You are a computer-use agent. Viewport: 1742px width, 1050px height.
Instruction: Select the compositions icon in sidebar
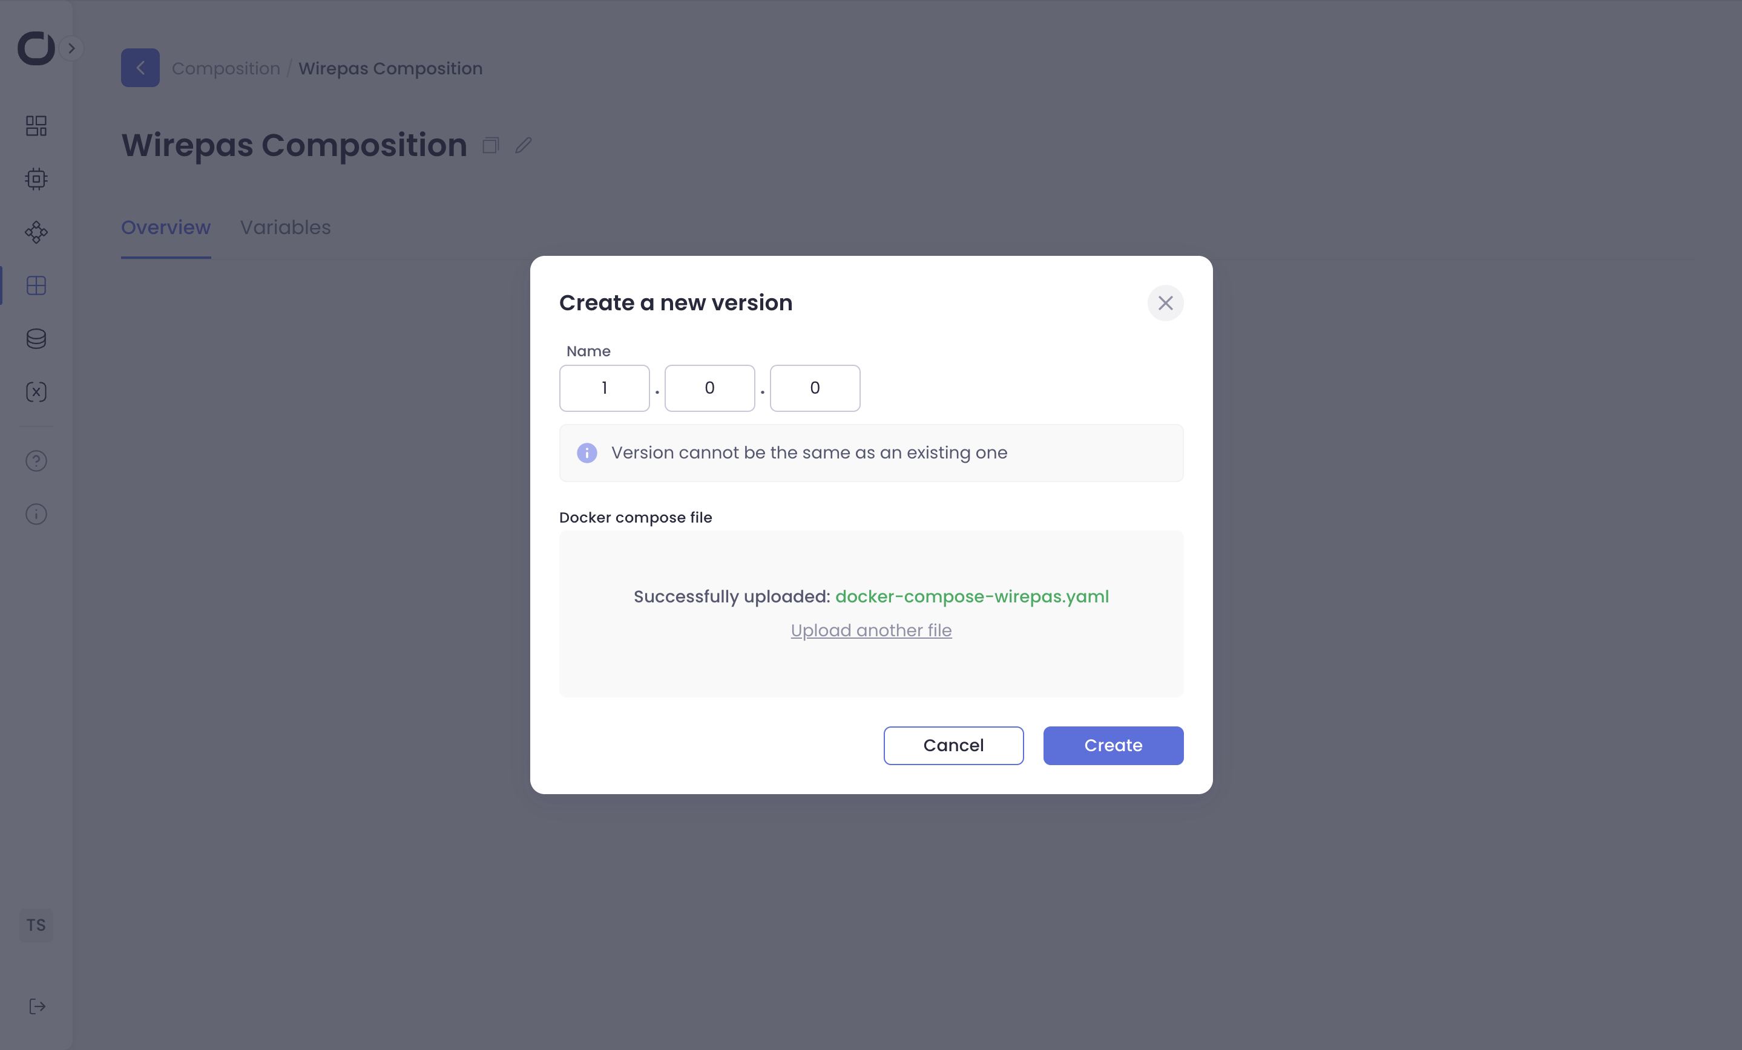[36, 285]
